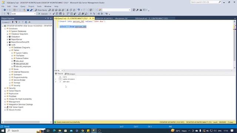The width and height of the screenshot is (237, 133).
Task: Click the Open File icon
Action: 24,10
